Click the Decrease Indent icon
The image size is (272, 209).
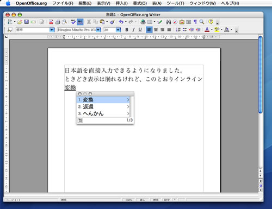(191, 30)
